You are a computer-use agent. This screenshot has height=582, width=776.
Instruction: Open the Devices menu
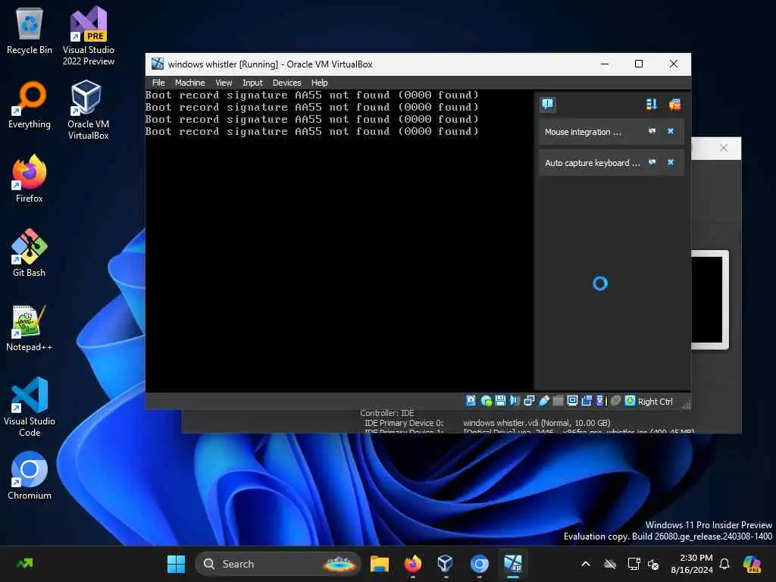tap(286, 83)
